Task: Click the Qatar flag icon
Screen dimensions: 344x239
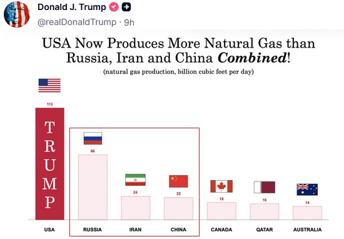Action: (x=265, y=187)
